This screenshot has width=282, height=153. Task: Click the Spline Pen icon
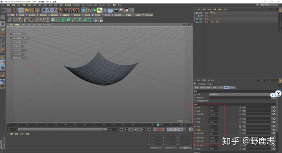89,10
